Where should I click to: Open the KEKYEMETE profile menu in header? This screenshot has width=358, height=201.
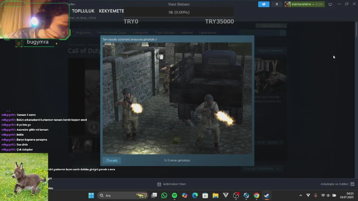click(x=111, y=11)
